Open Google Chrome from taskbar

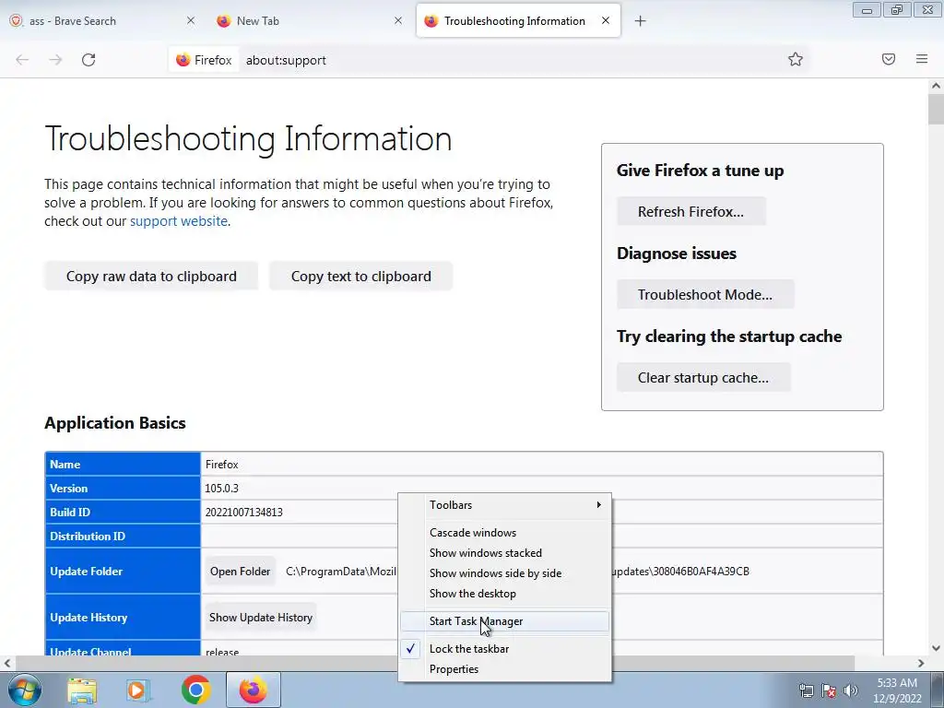pyautogui.click(x=195, y=690)
